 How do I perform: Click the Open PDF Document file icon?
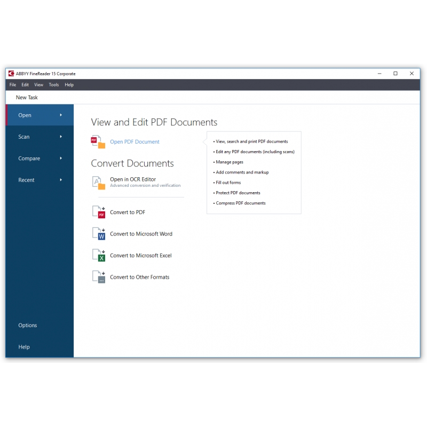click(98, 141)
